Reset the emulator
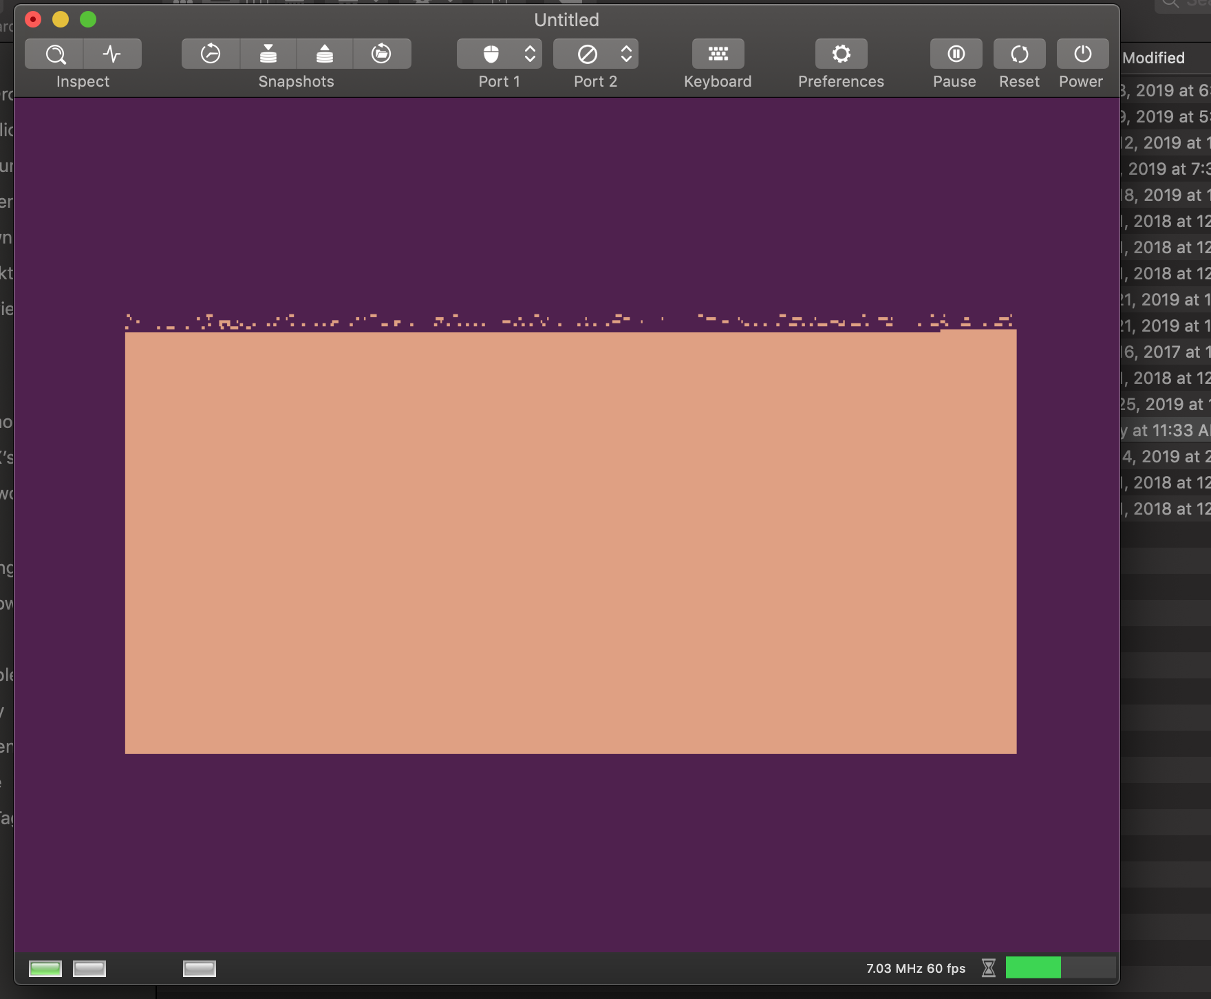1211x999 pixels. coord(1020,54)
